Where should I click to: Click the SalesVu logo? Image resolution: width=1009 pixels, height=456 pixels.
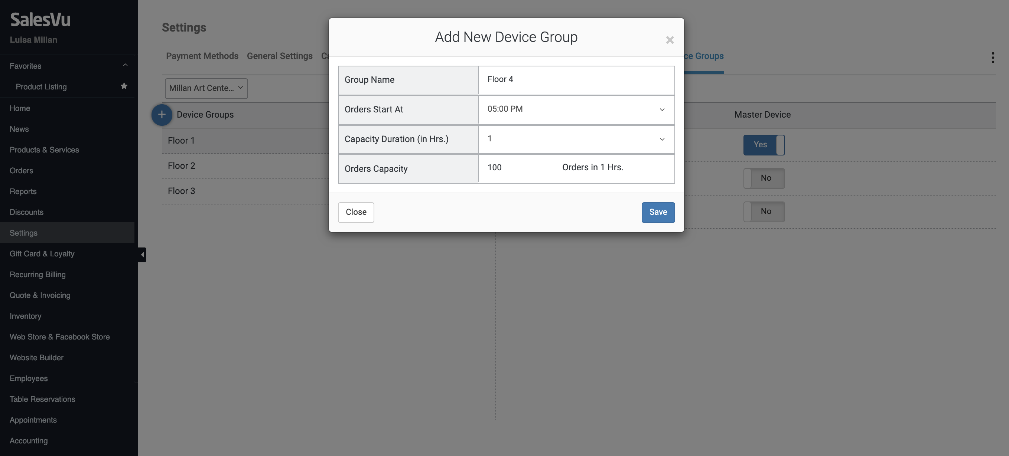pyautogui.click(x=40, y=20)
